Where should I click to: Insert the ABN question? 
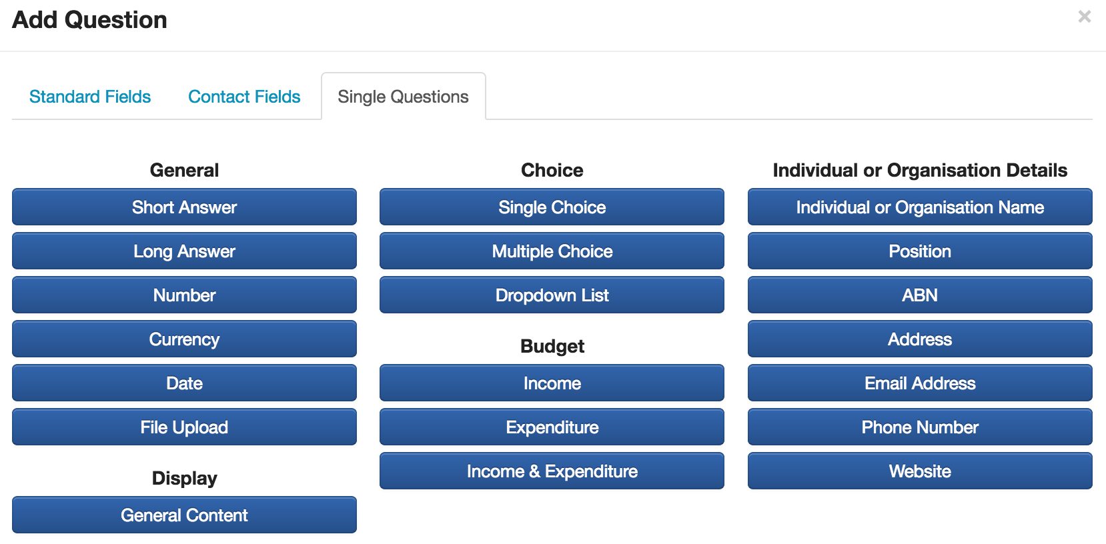[x=920, y=295]
